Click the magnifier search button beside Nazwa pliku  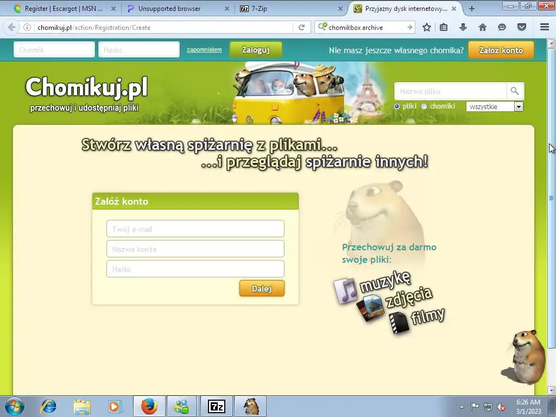pos(515,91)
